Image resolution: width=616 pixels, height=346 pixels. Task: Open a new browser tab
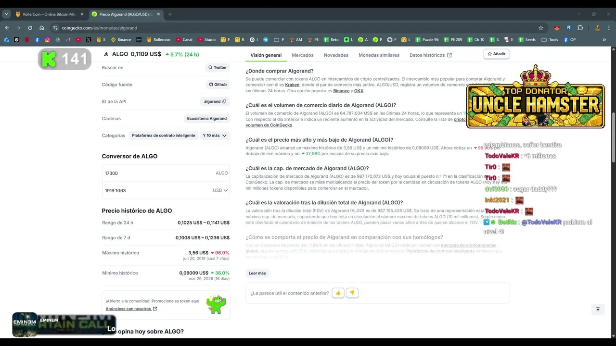tap(170, 14)
